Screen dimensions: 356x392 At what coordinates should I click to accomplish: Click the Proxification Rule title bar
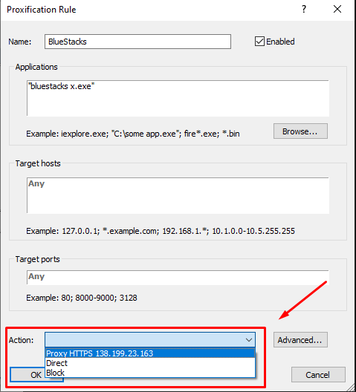pyautogui.click(x=150, y=10)
